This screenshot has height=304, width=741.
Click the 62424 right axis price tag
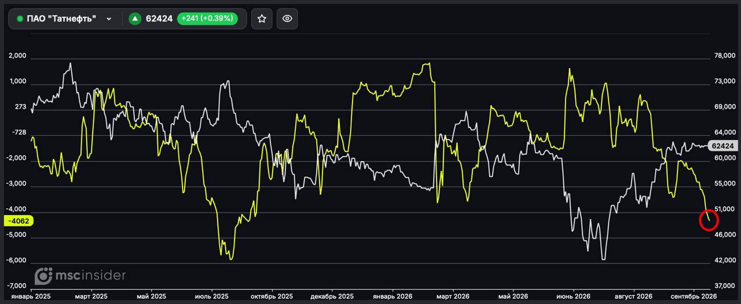pyautogui.click(x=722, y=146)
